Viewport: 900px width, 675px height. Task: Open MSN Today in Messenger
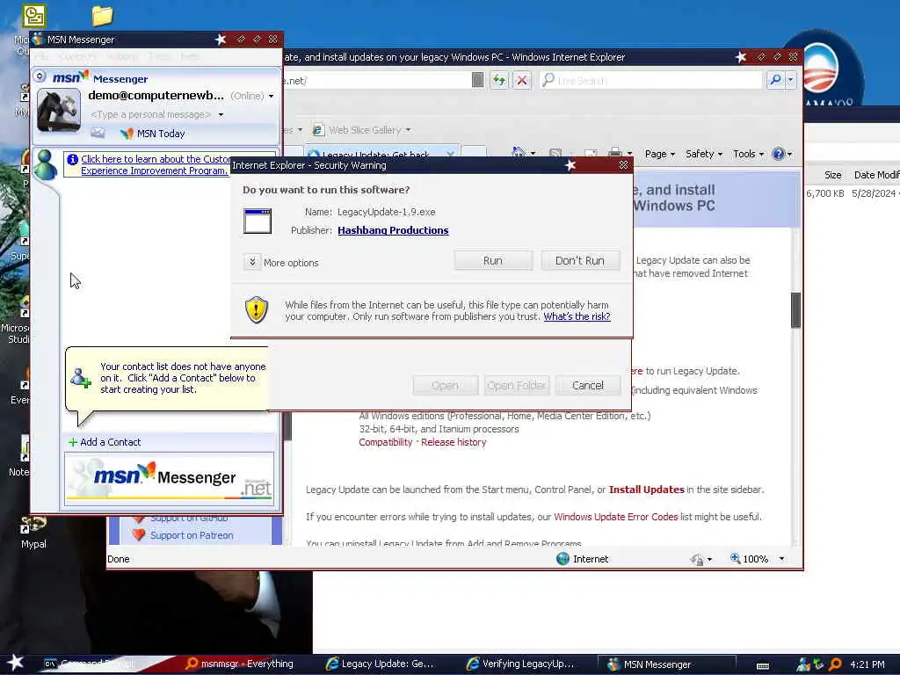(x=153, y=134)
